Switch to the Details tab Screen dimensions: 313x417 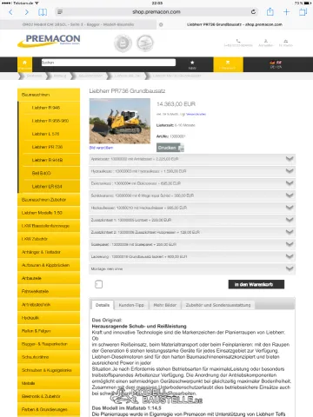[103, 305]
